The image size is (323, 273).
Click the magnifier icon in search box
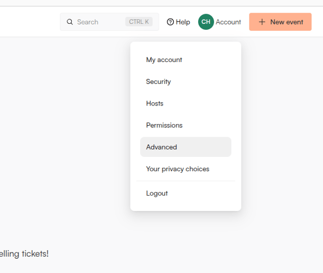coord(70,22)
